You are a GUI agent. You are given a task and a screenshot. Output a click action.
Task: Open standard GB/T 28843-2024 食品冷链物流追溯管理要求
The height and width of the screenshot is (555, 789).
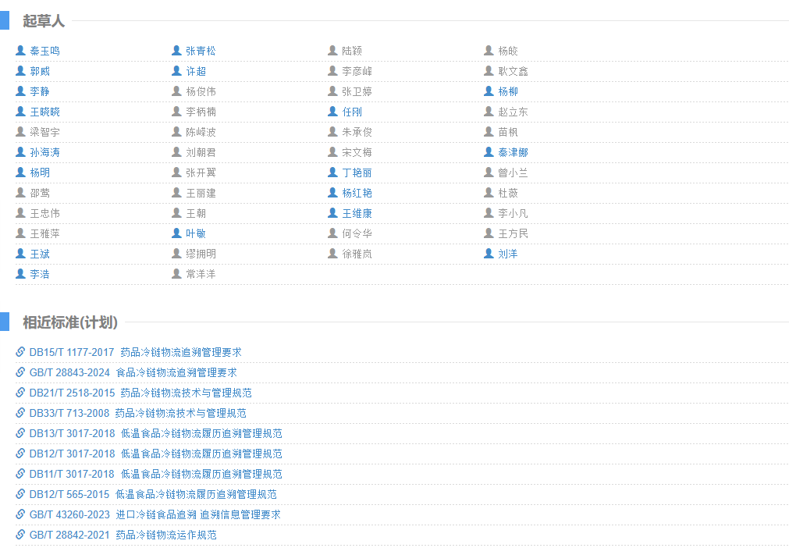coord(133,372)
